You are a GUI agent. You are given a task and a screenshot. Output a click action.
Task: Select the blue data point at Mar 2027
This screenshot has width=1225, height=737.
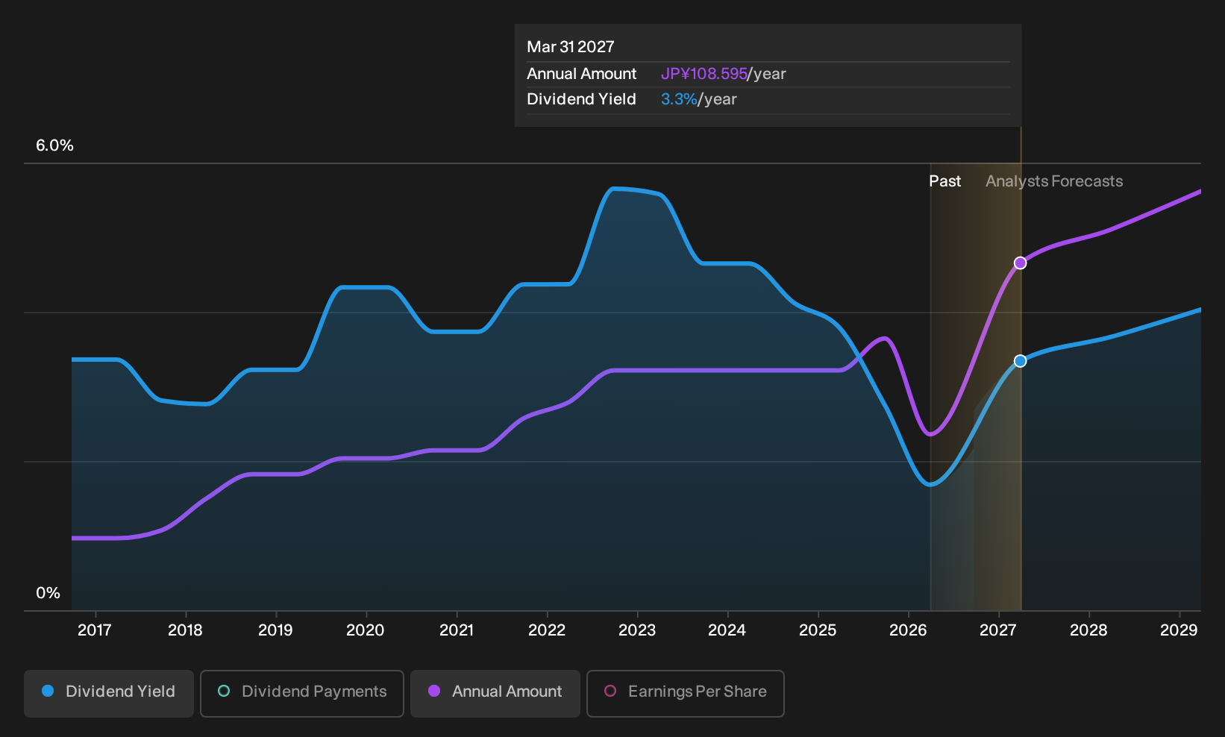point(1020,361)
